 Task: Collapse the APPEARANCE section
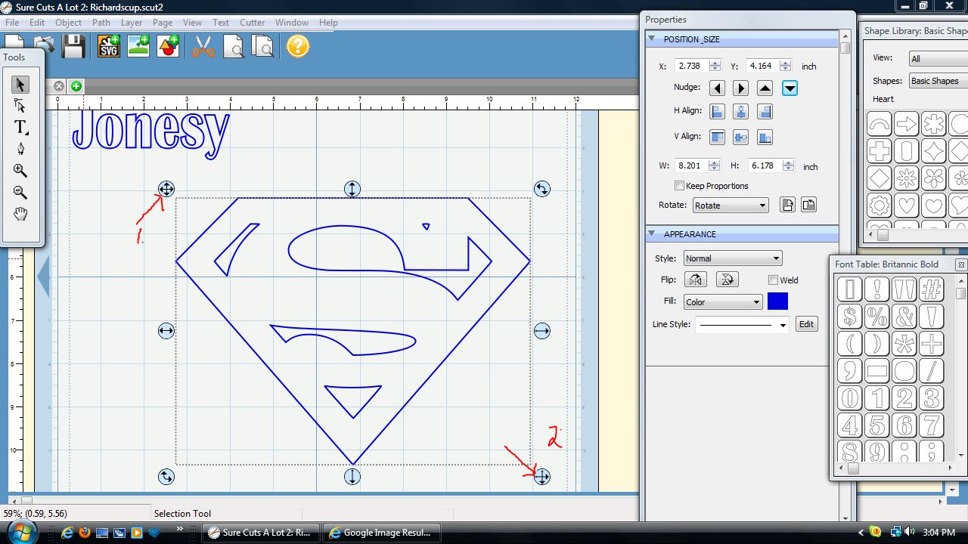[x=653, y=234]
